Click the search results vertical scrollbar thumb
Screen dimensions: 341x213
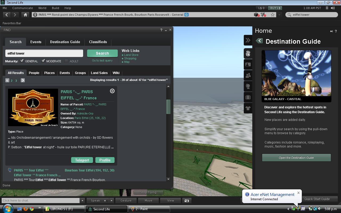pos(168,106)
